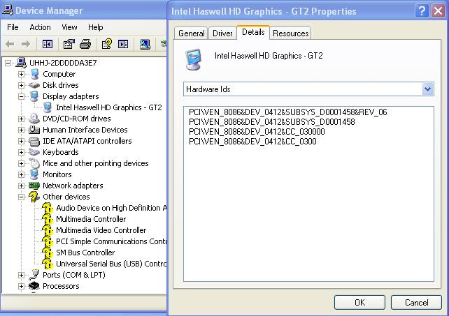Select the Mice and other pointing devices icon
Image resolution: width=449 pixels, height=316 pixels.
34,163
